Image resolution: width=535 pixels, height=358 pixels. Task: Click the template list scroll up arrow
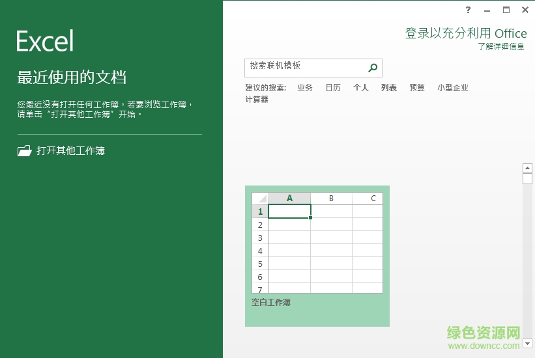pyautogui.click(x=527, y=168)
